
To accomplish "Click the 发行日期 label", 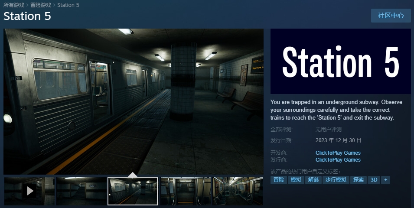I will [281, 140].
